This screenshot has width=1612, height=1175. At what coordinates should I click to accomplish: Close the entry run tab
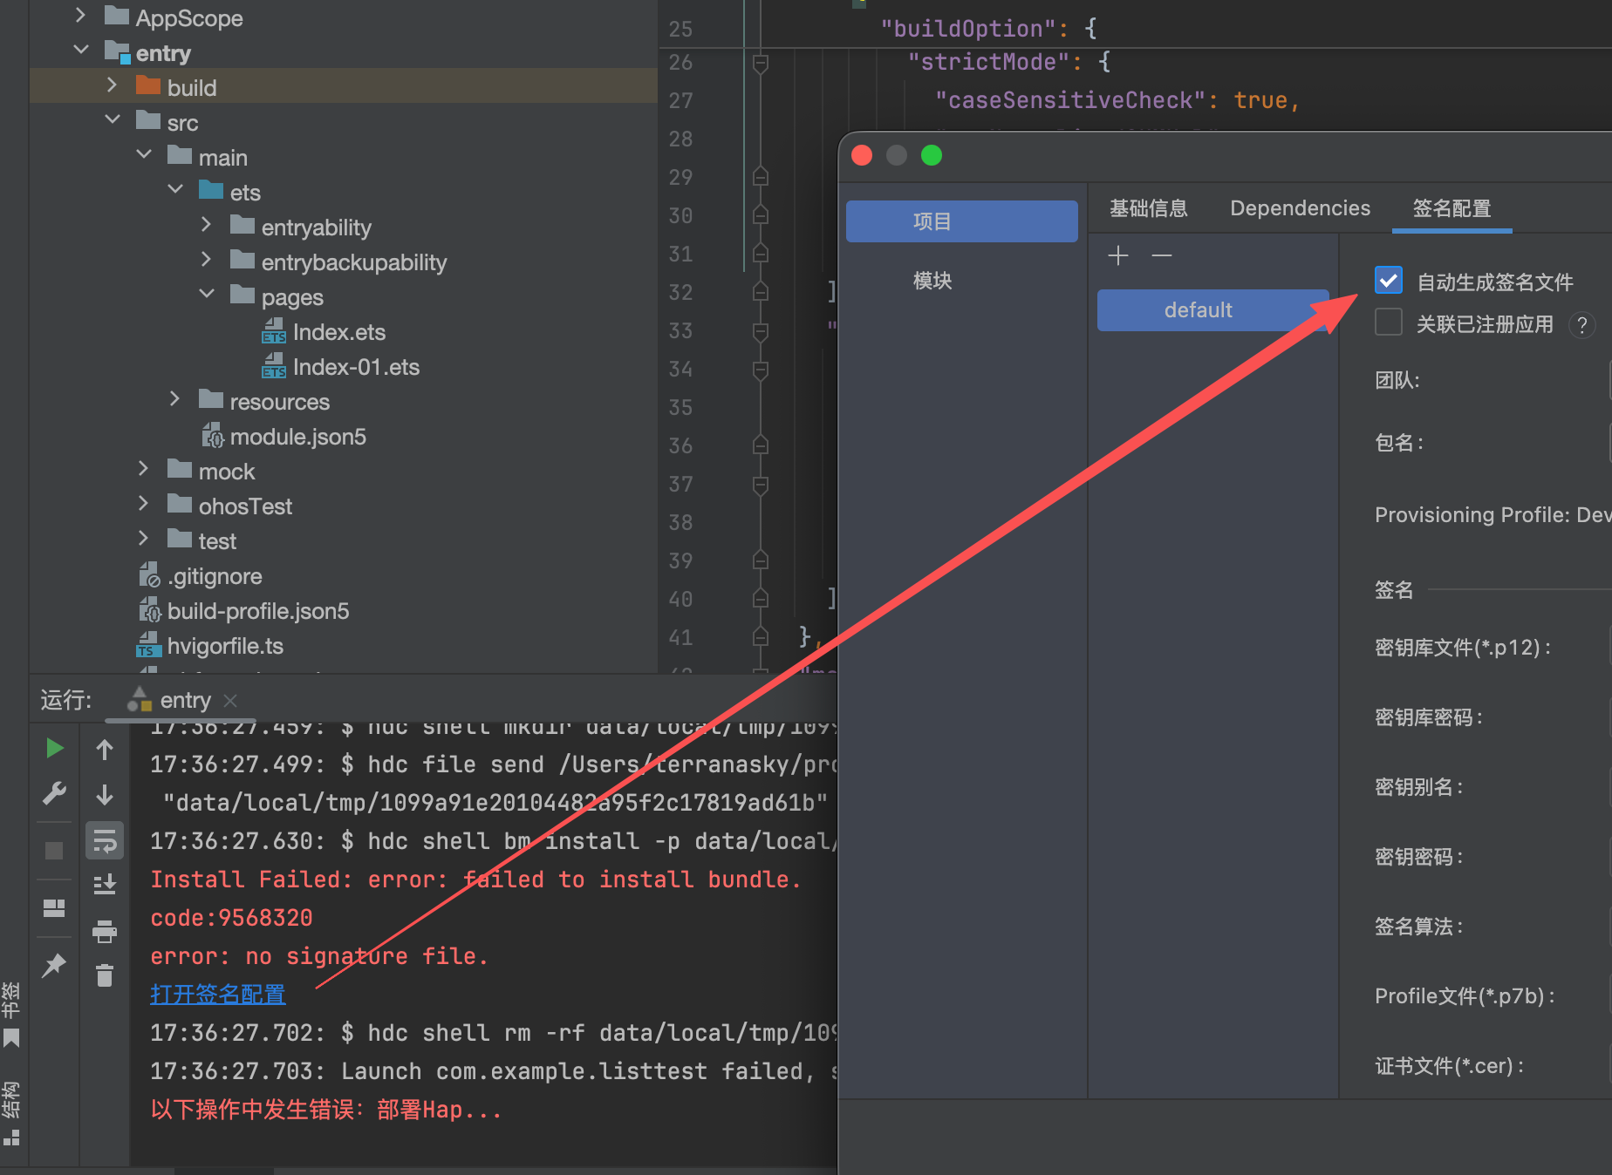click(x=230, y=701)
